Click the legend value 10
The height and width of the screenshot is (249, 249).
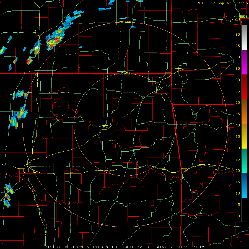[x=238, y=193]
